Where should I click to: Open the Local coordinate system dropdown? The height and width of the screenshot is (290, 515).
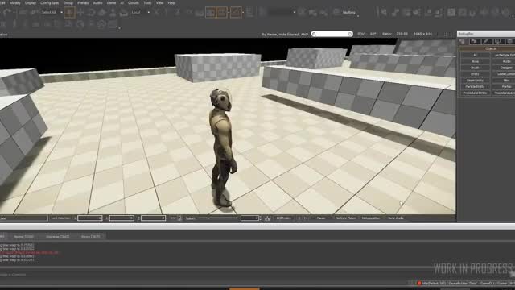point(140,13)
